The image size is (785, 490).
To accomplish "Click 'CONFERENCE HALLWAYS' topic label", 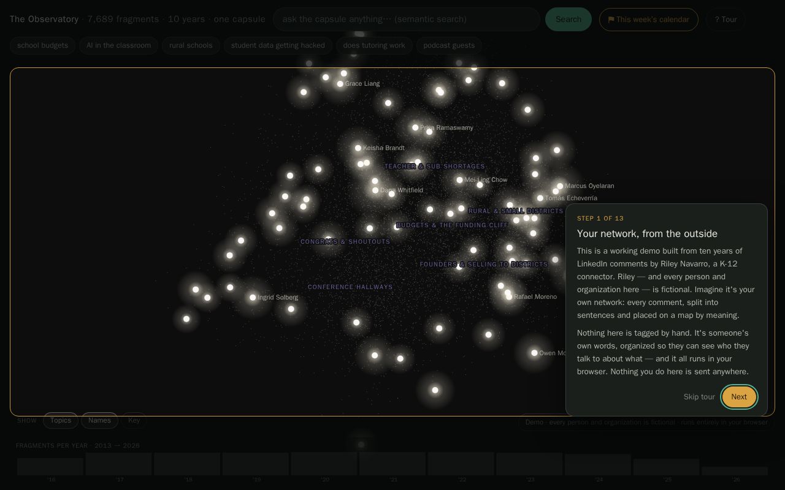I will tap(350, 287).
